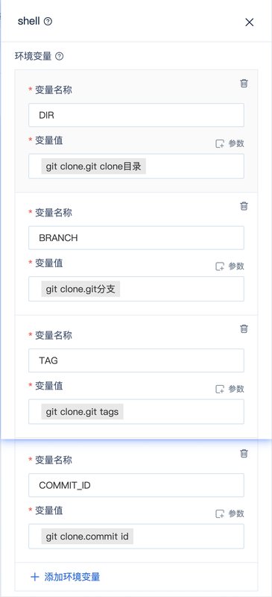The image size is (272, 597).
Task: Delete the TAG environment variable
Action: [x=244, y=328]
